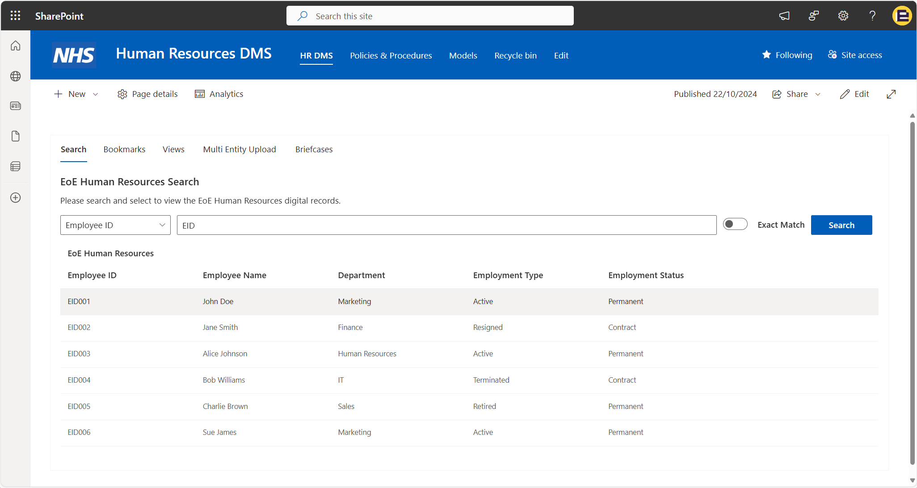917x488 pixels.
Task: Open the SharePoint app launcher waffle
Action: pyautogui.click(x=15, y=16)
